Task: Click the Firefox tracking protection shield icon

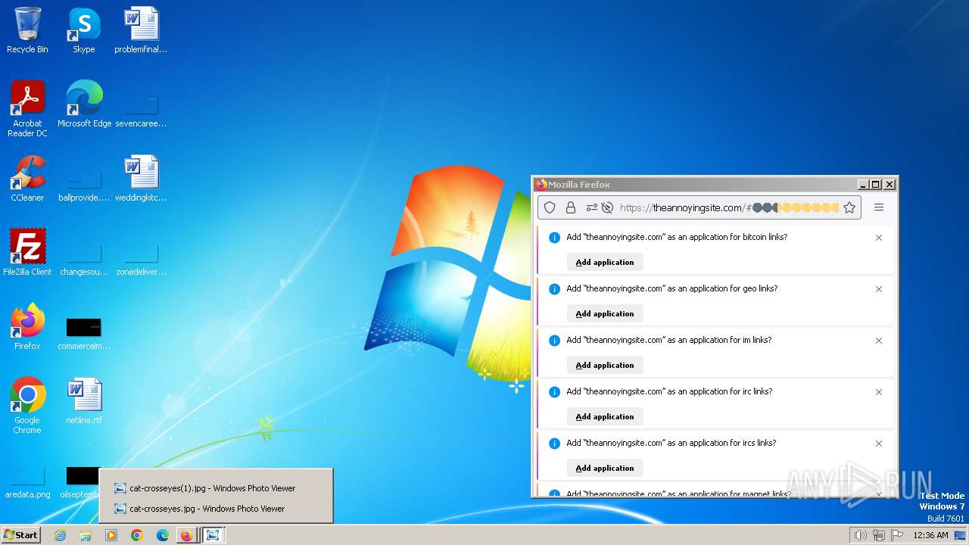Action: [550, 207]
